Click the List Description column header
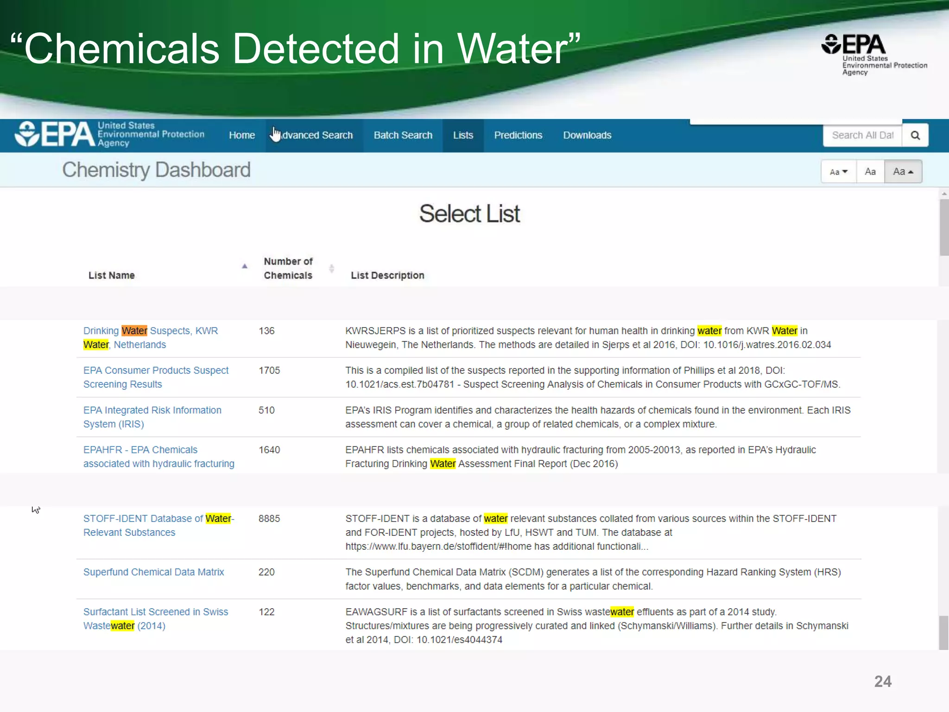Image resolution: width=949 pixels, height=712 pixels. [387, 275]
